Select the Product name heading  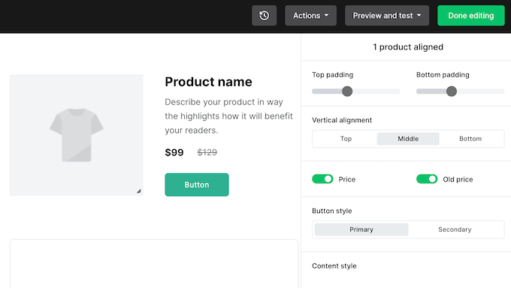[209, 82]
